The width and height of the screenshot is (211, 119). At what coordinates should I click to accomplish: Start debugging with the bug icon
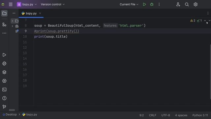click(152, 4)
